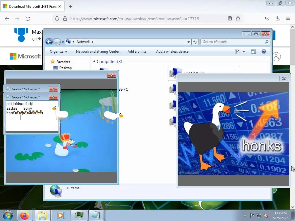Close the front Goose Not-epad window
This screenshot has width=295, height=221.
tap(53, 97)
